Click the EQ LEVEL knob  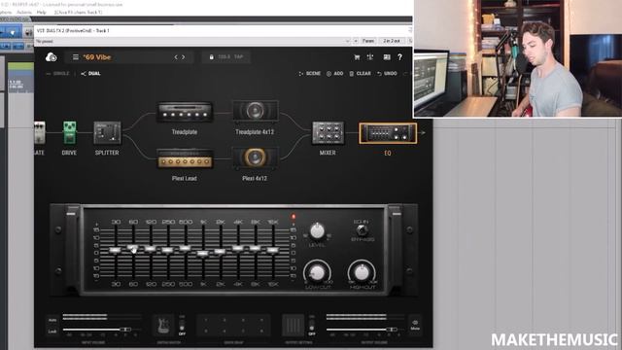(x=317, y=231)
